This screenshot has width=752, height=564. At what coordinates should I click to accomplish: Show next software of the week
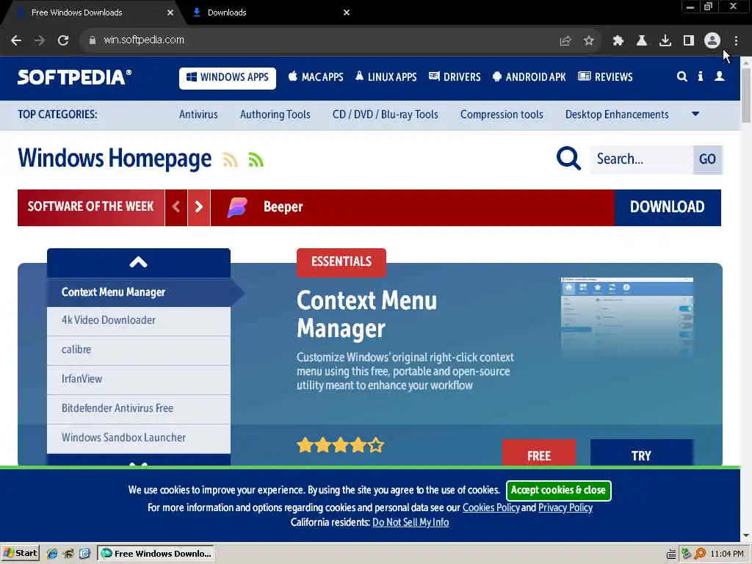tap(199, 207)
